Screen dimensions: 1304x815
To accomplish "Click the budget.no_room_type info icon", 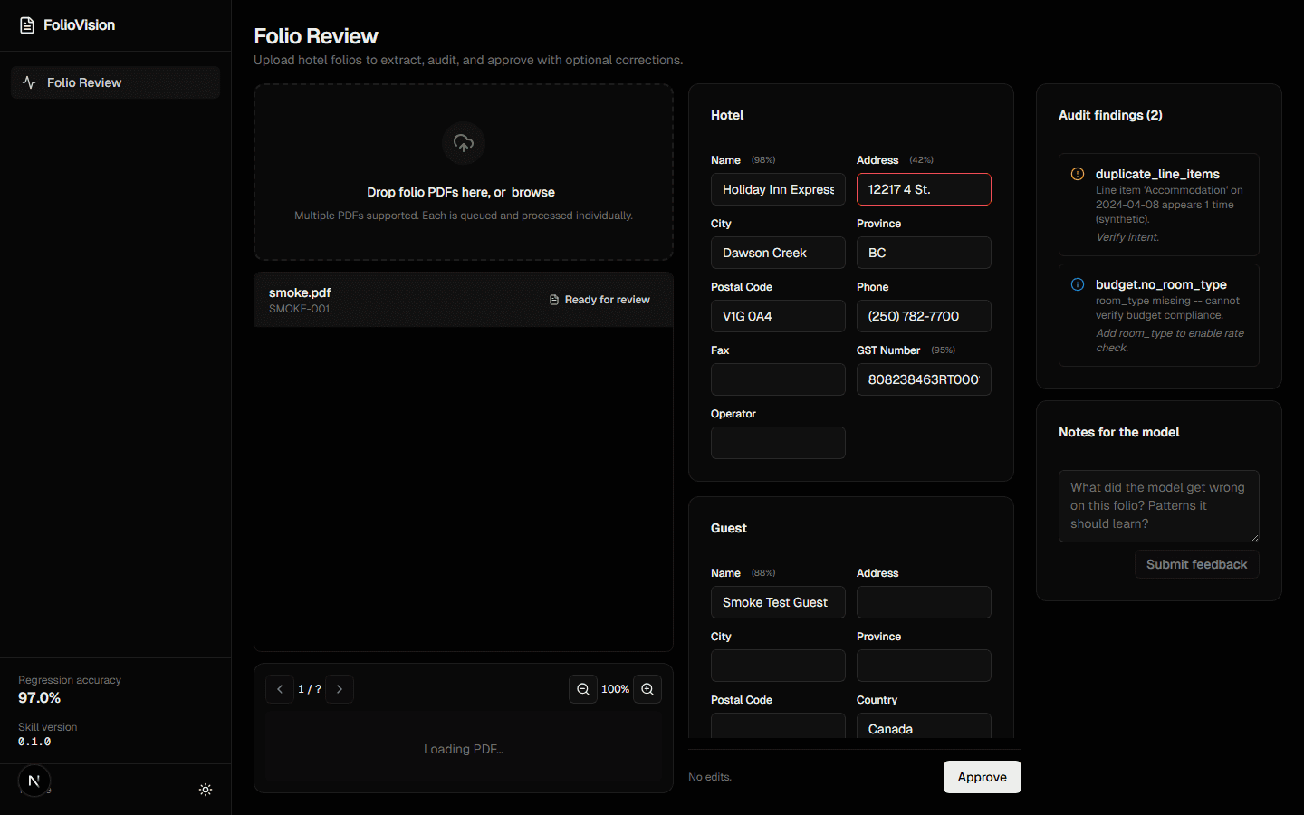I will [x=1078, y=284].
